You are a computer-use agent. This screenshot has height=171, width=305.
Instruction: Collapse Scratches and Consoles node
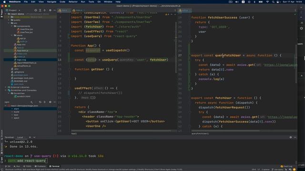coord(6,90)
